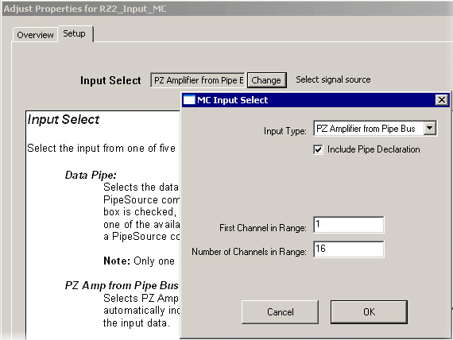The image size is (453, 340).
Task: Click the MC Input Select title bar
Action: click(x=316, y=100)
